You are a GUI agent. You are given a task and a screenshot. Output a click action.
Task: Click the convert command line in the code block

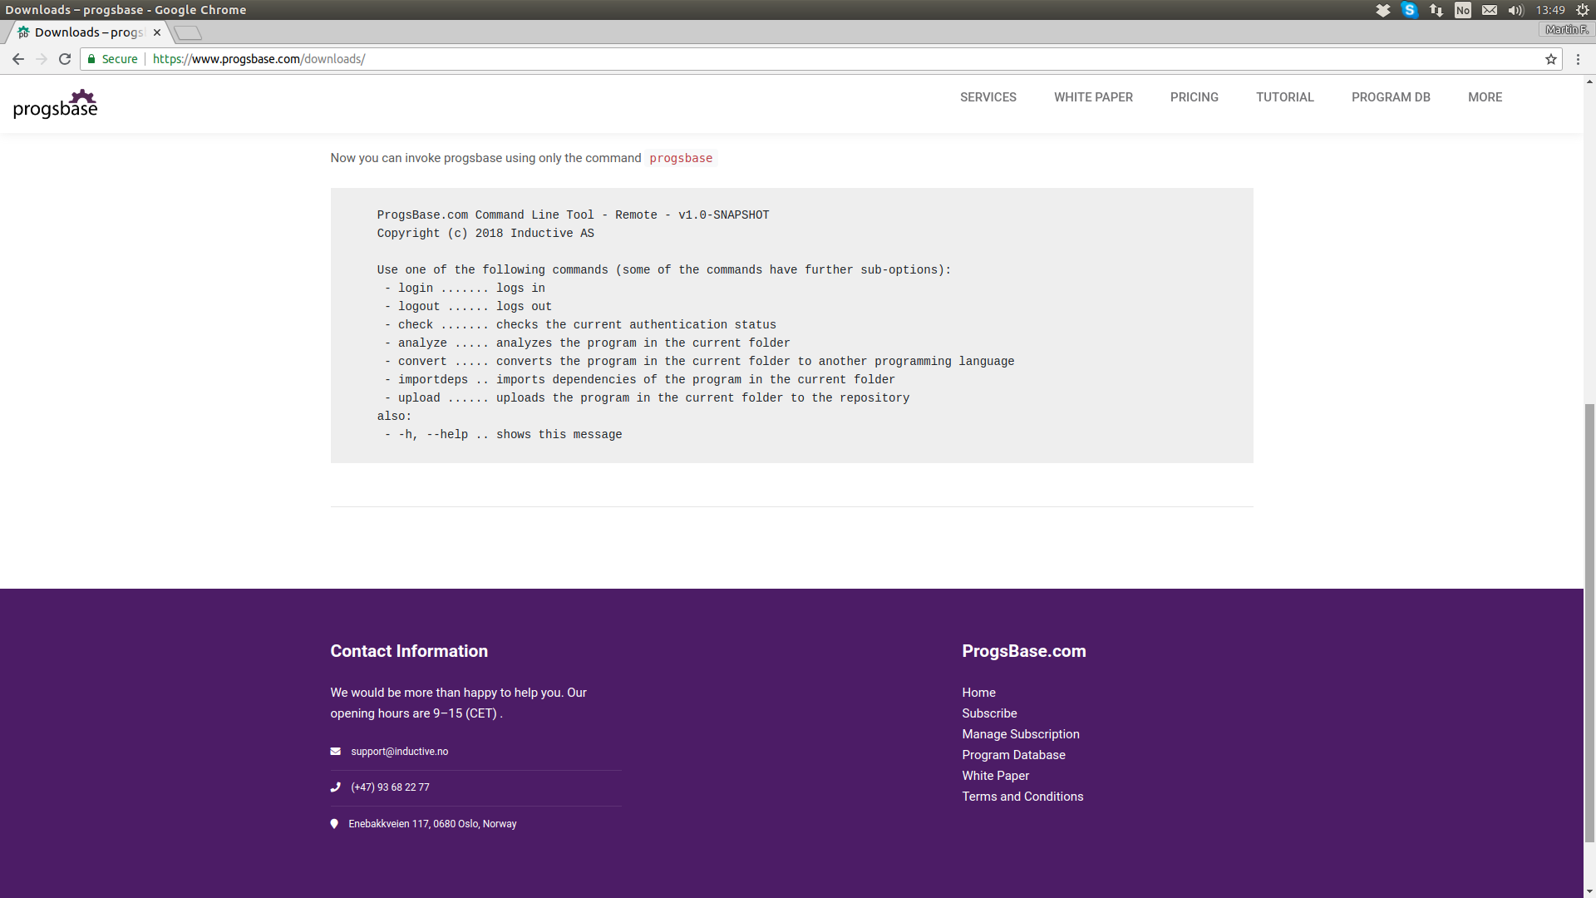click(699, 362)
